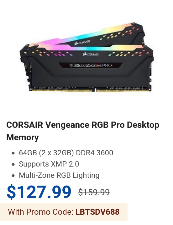Open the Corsair RAM product image

click(86, 57)
